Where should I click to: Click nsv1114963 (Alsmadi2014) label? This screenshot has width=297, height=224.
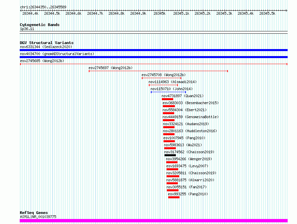click(173, 82)
